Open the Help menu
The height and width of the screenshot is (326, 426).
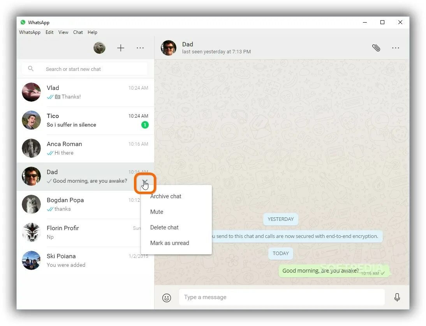point(92,32)
